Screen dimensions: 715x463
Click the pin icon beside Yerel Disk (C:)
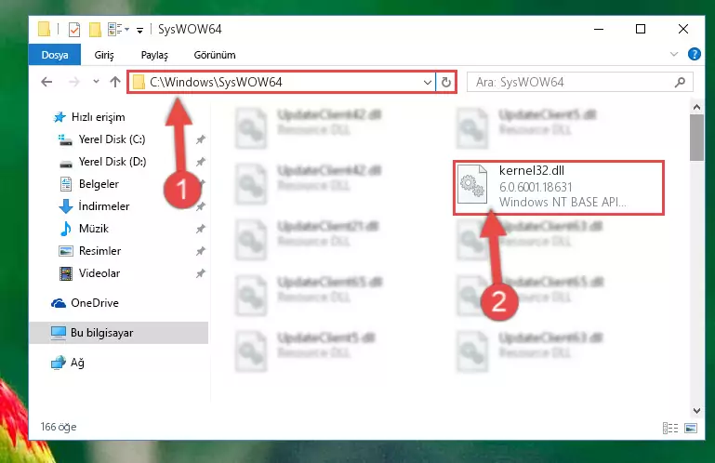200,139
